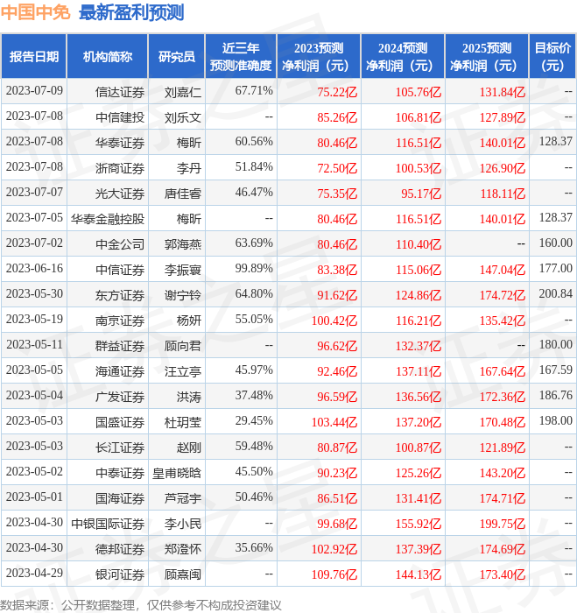Click the 2024预测净利润 column header
This screenshot has width=577, height=613.
point(403,56)
